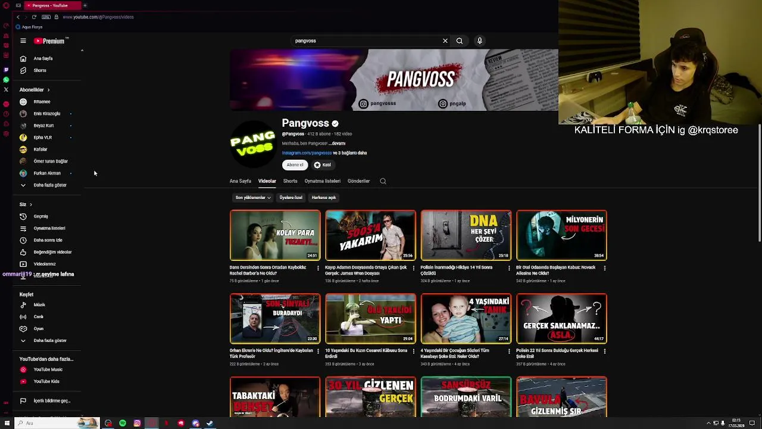Open the YouTube hamburger guide menu
Image resolution: width=762 pixels, height=429 pixels.
tap(23, 41)
